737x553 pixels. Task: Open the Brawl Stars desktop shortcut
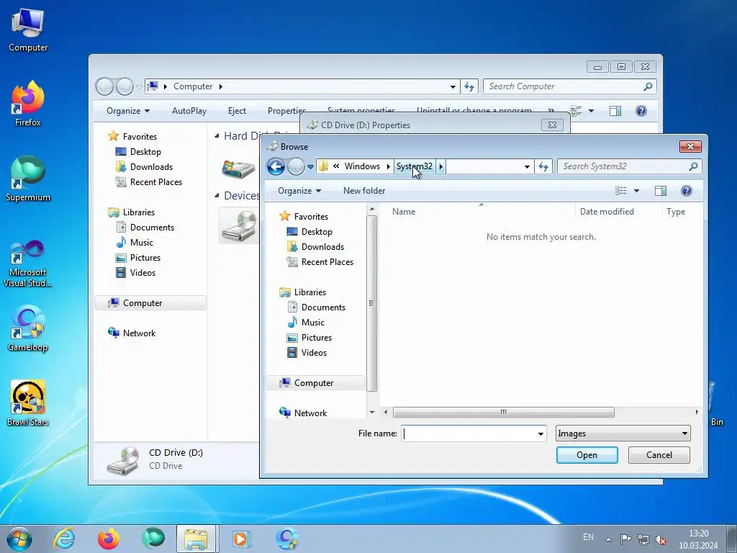[x=28, y=403]
